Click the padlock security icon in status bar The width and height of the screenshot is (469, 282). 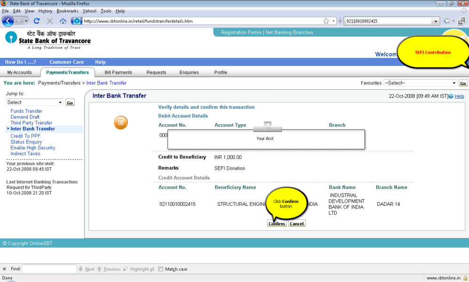coord(465,278)
